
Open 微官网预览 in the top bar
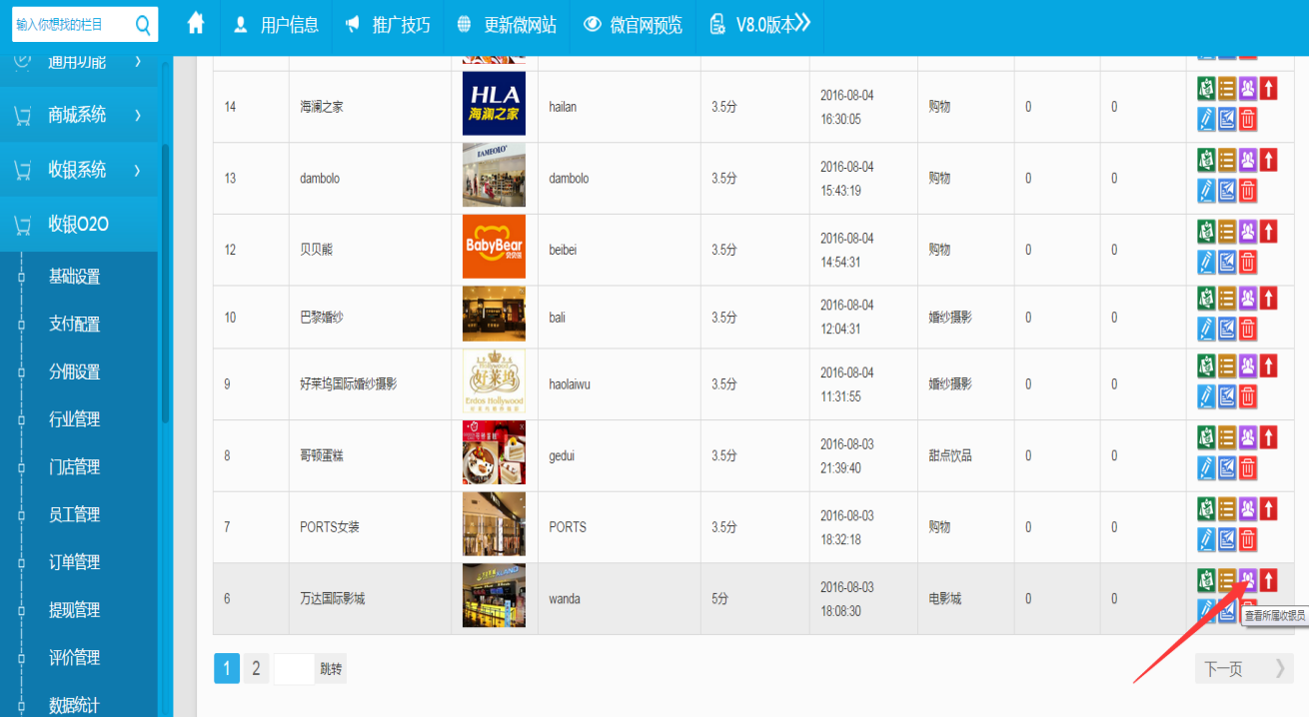click(x=635, y=26)
